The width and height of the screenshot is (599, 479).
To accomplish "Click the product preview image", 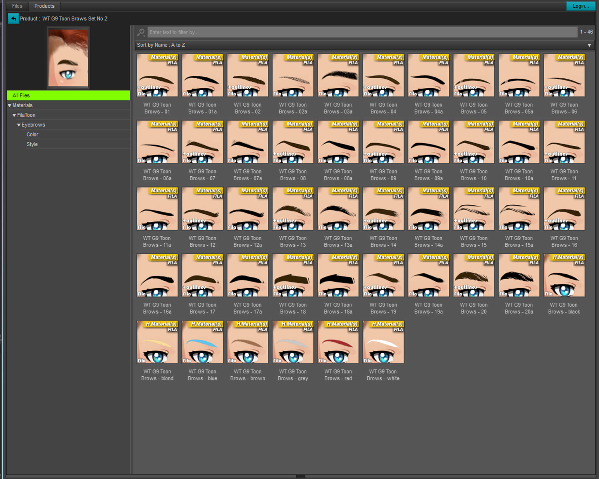I will [68, 58].
